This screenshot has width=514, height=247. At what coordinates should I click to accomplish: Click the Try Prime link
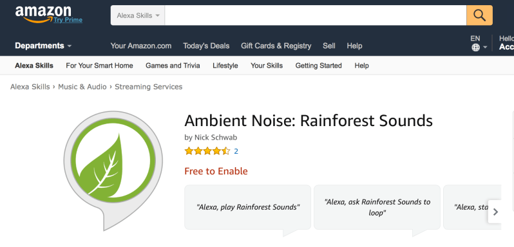68,20
